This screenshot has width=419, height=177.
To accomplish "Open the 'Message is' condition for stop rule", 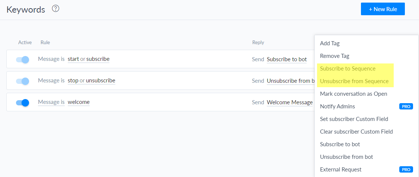I will [51, 81].
